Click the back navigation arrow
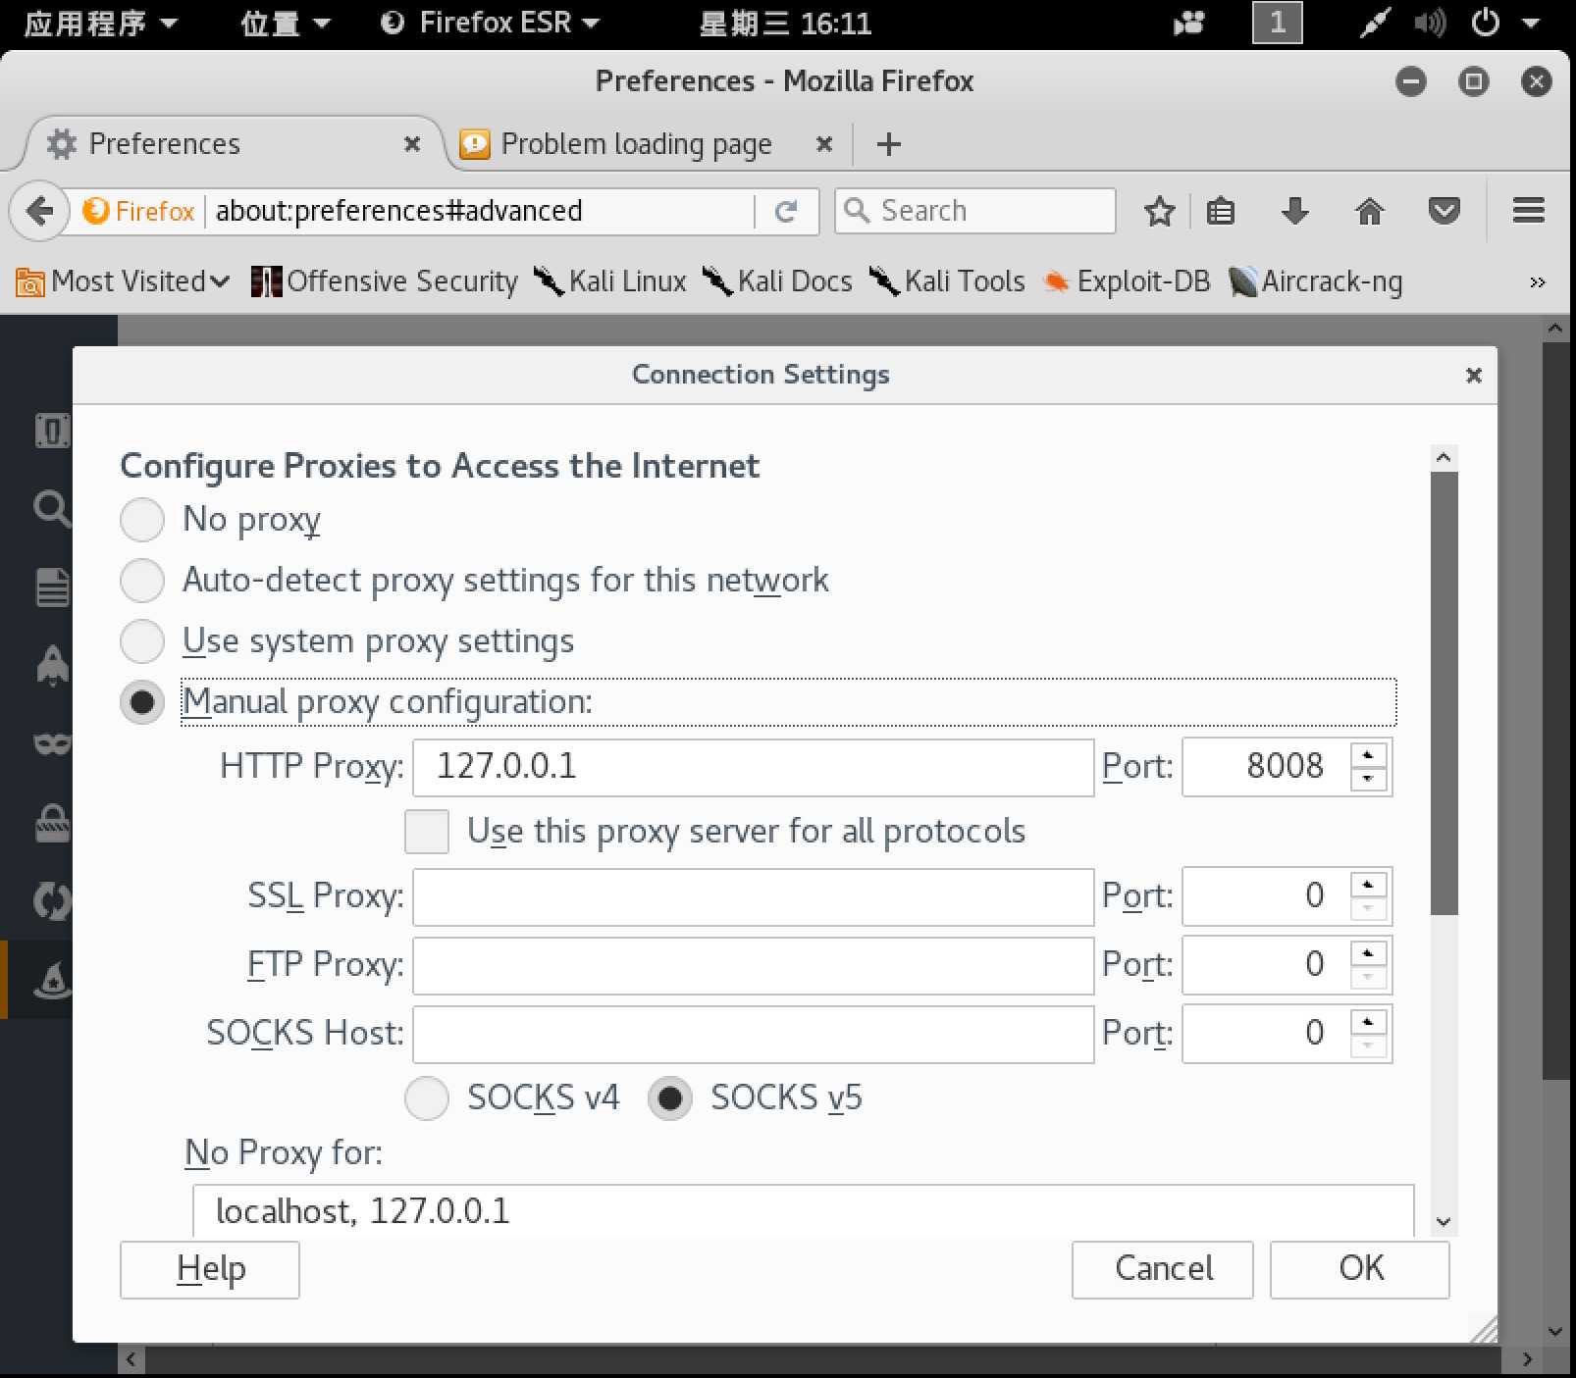 39,211
